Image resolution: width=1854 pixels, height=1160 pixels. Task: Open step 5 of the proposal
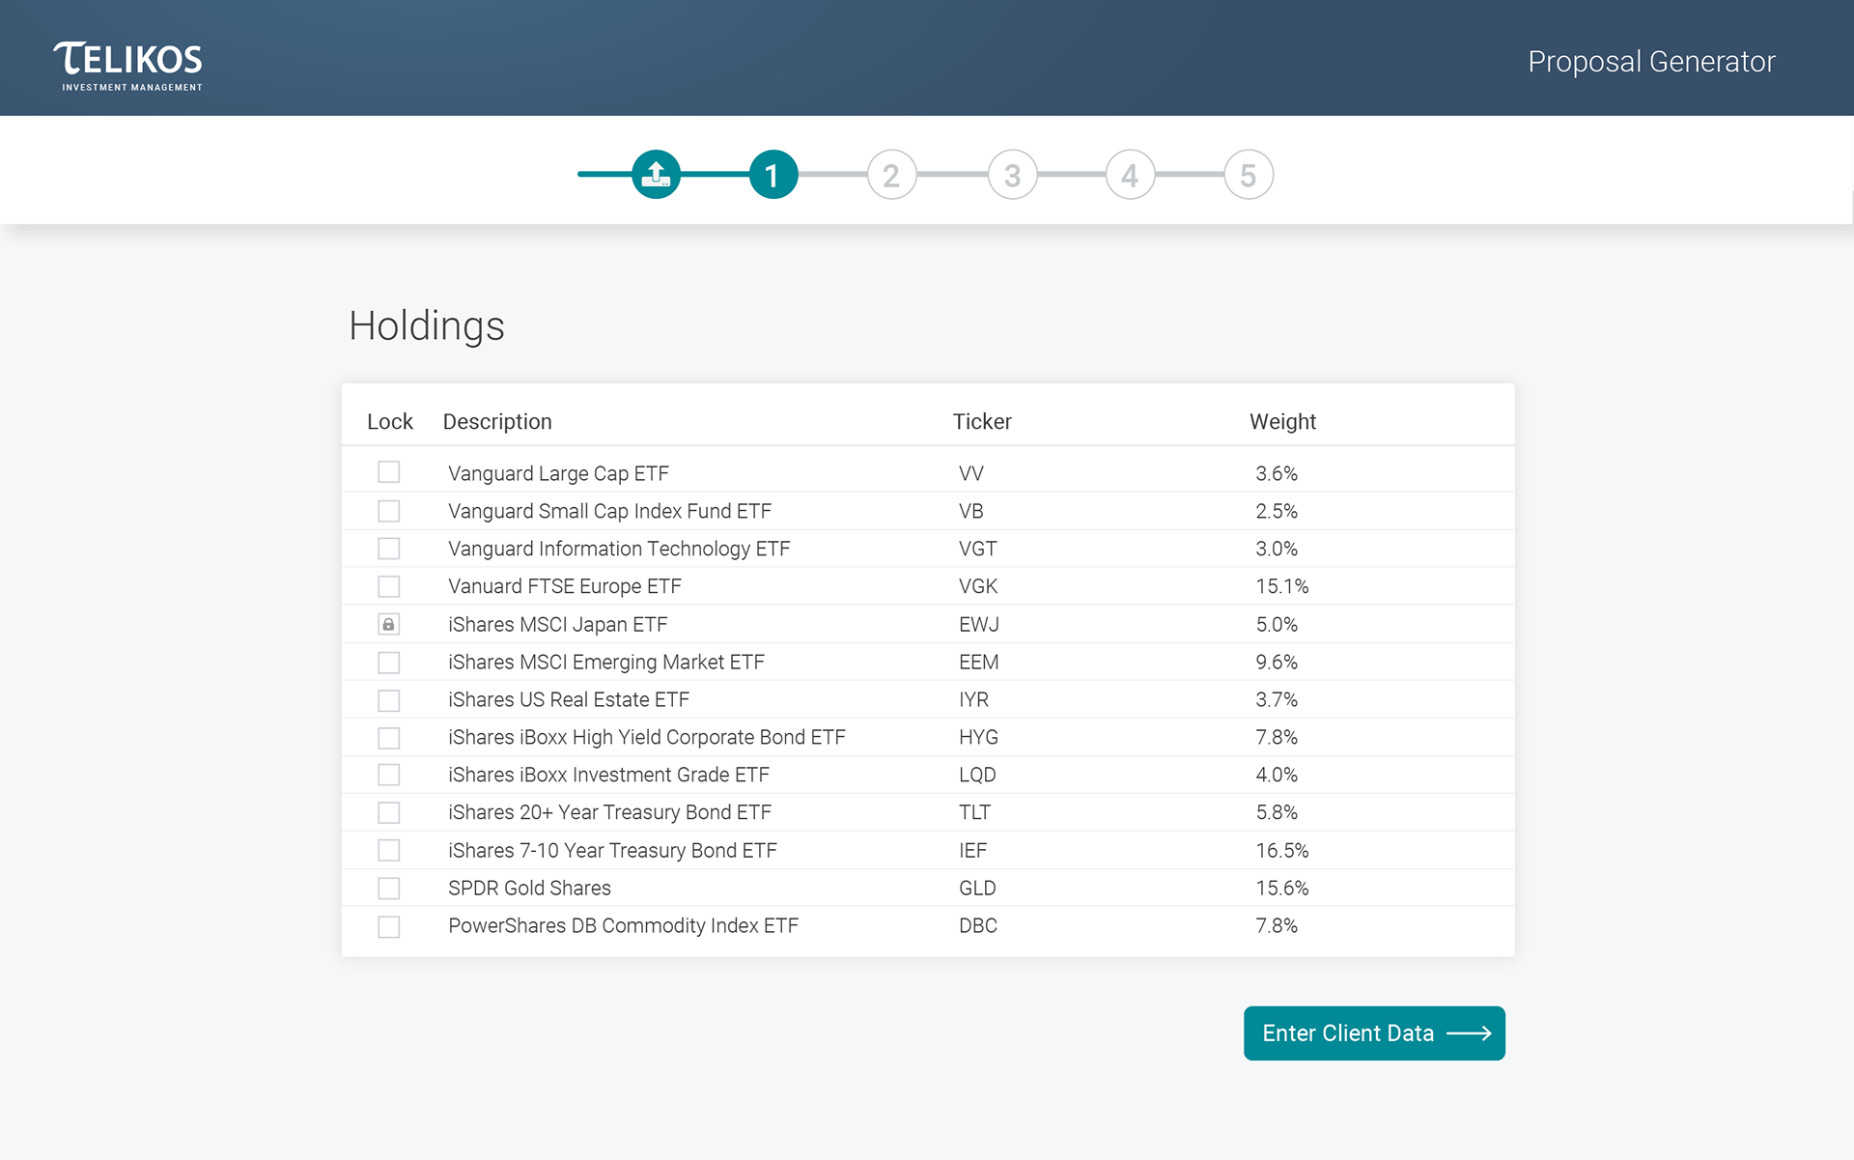click(x=1248, y=175)
